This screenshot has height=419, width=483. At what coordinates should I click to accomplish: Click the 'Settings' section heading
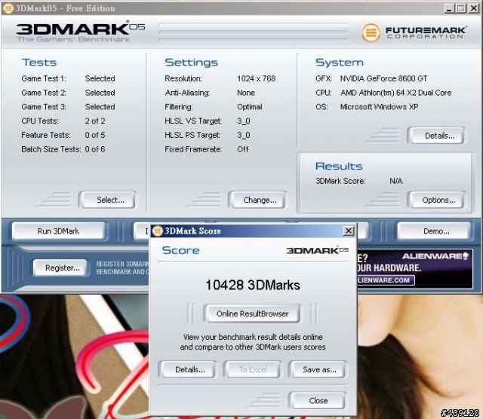tap(191, 63)
